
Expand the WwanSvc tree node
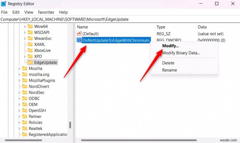coord(25,39)
